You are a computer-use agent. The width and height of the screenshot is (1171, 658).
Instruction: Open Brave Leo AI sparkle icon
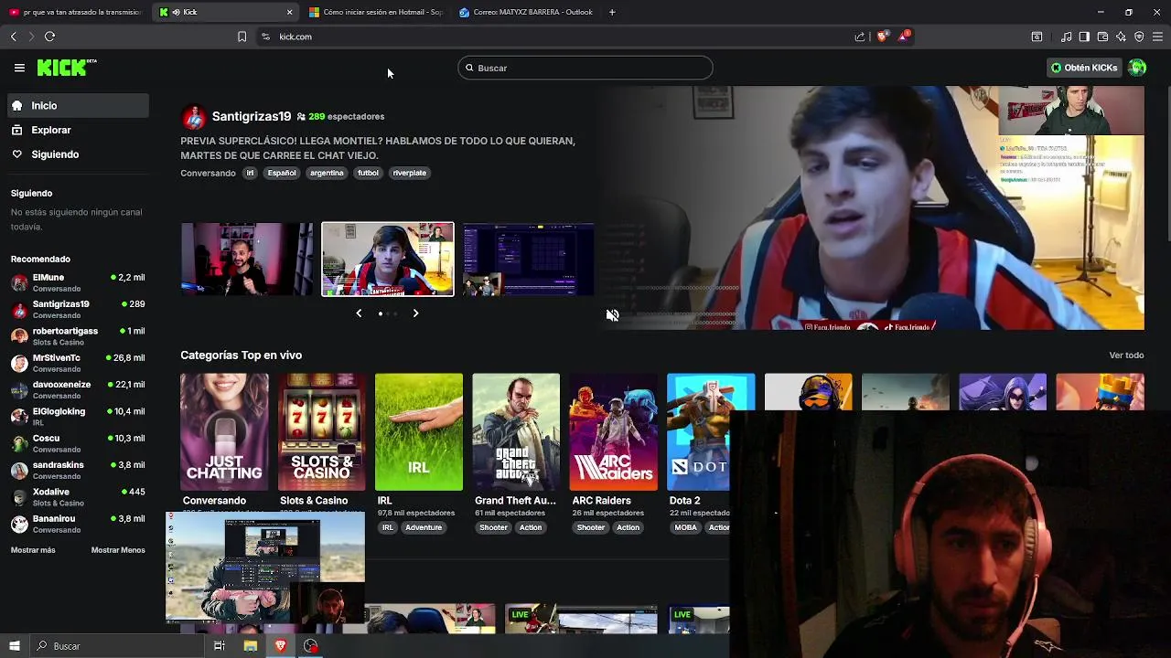click(x=1121, y=37)
